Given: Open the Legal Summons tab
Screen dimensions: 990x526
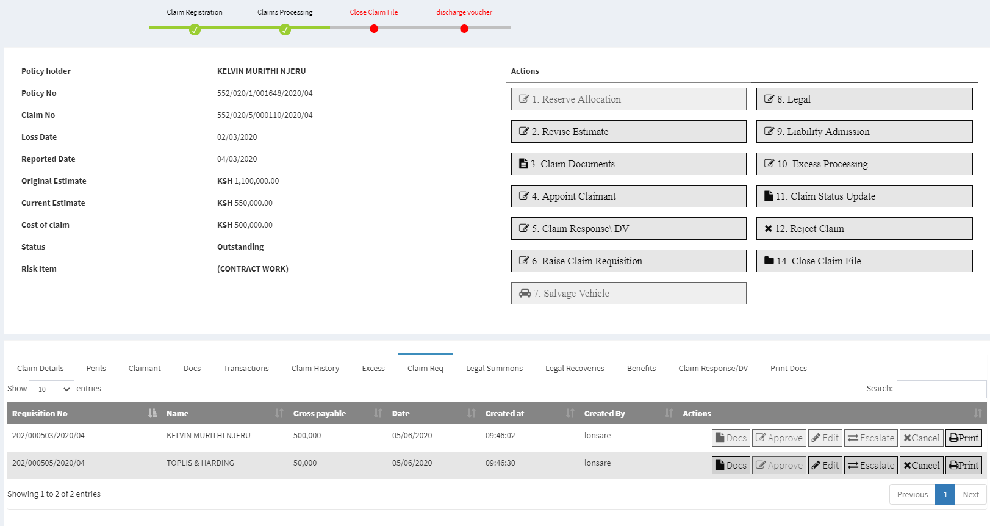Looking at the screenshot, I should [x=494, y=368].
